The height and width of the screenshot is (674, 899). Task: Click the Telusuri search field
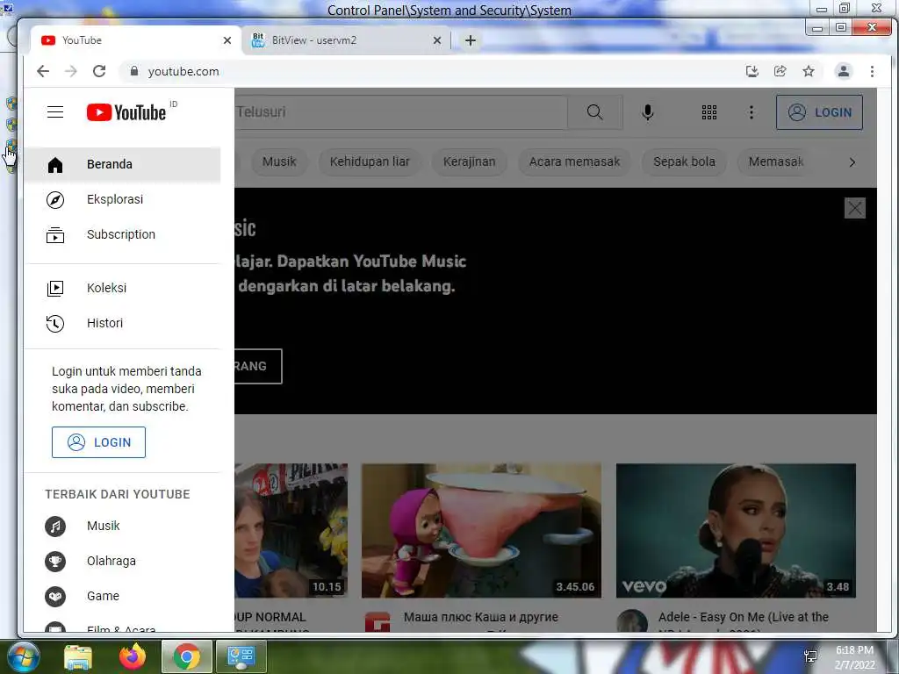click(400, 112)
